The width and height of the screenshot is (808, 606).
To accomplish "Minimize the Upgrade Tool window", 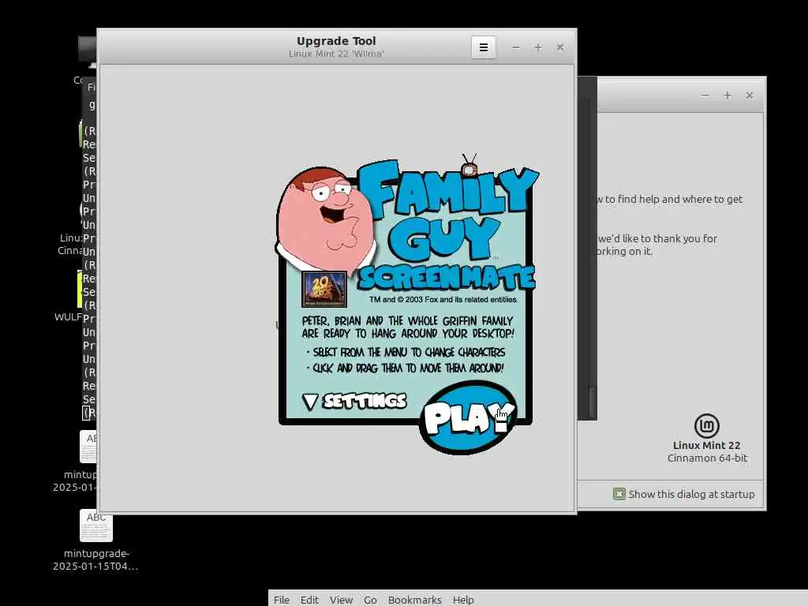I will pyautogui.click(x=516, y=47).
